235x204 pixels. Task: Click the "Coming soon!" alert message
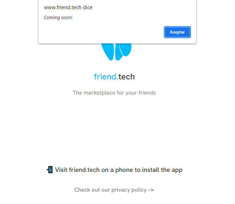point(58,18)
